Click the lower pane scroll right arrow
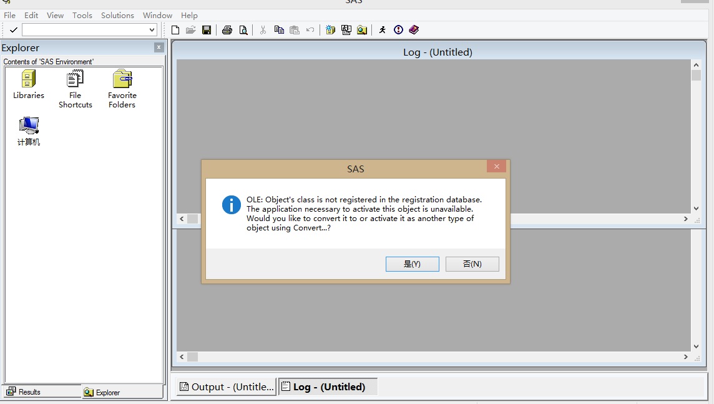The image size is (714, 404). point(686,357)
